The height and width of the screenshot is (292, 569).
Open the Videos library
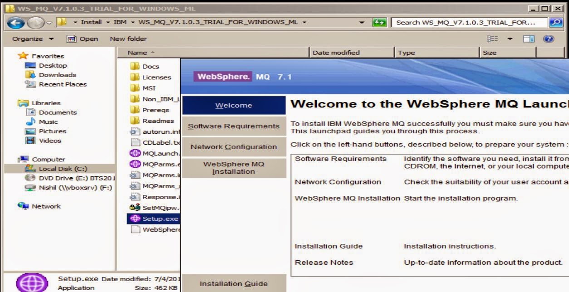(50, 141)
